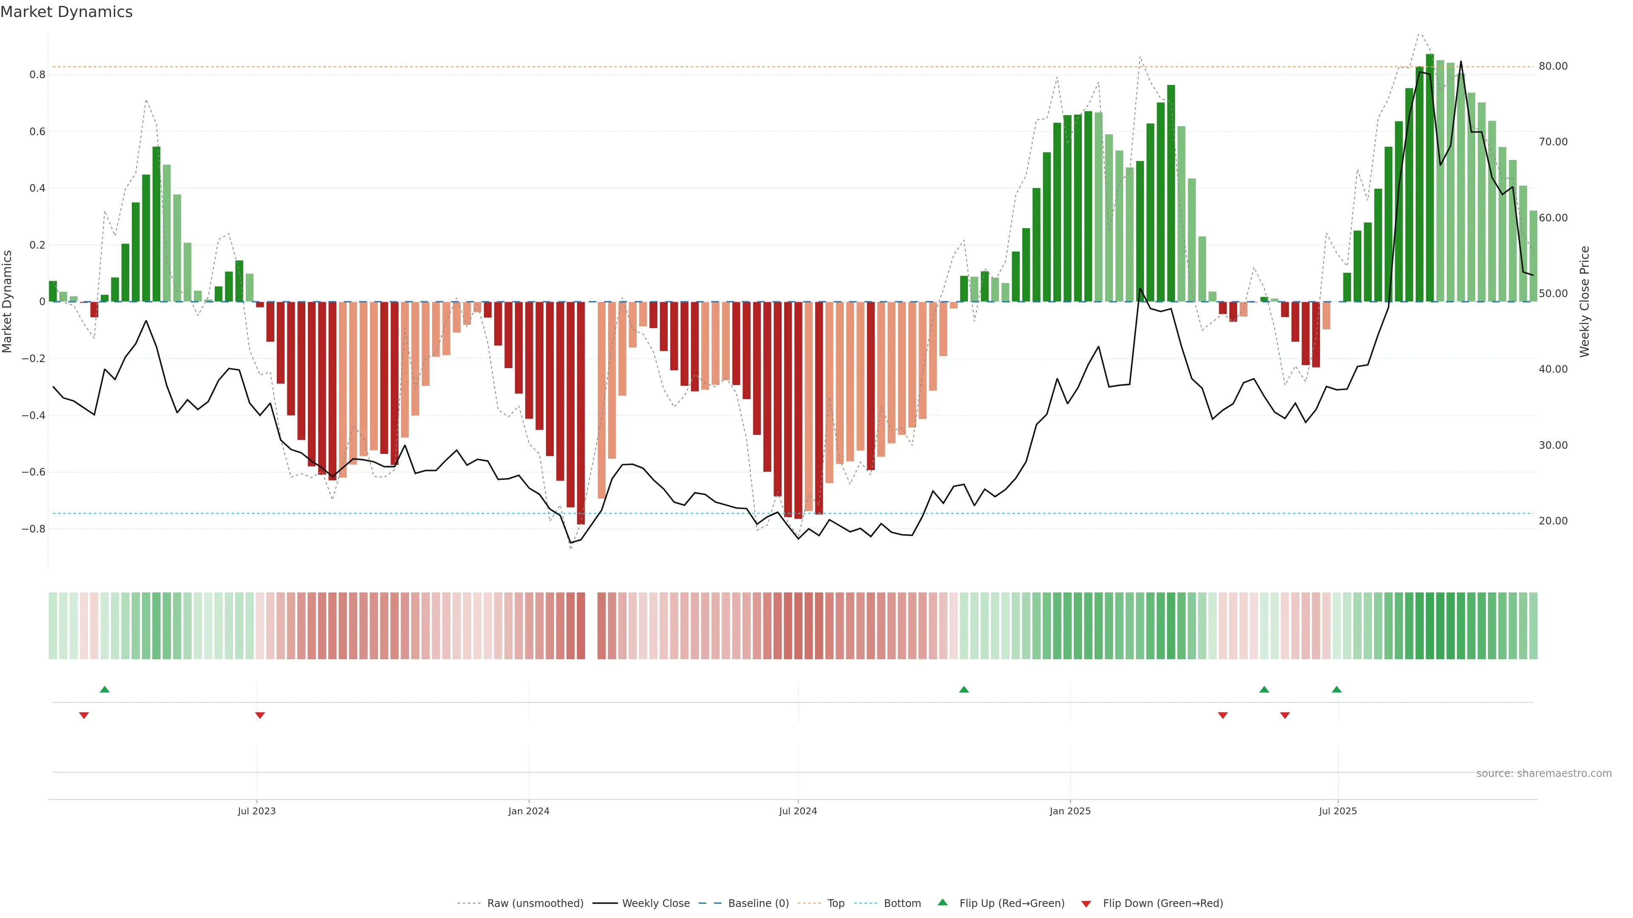Toggle the Top legend entry

(836, 904)
